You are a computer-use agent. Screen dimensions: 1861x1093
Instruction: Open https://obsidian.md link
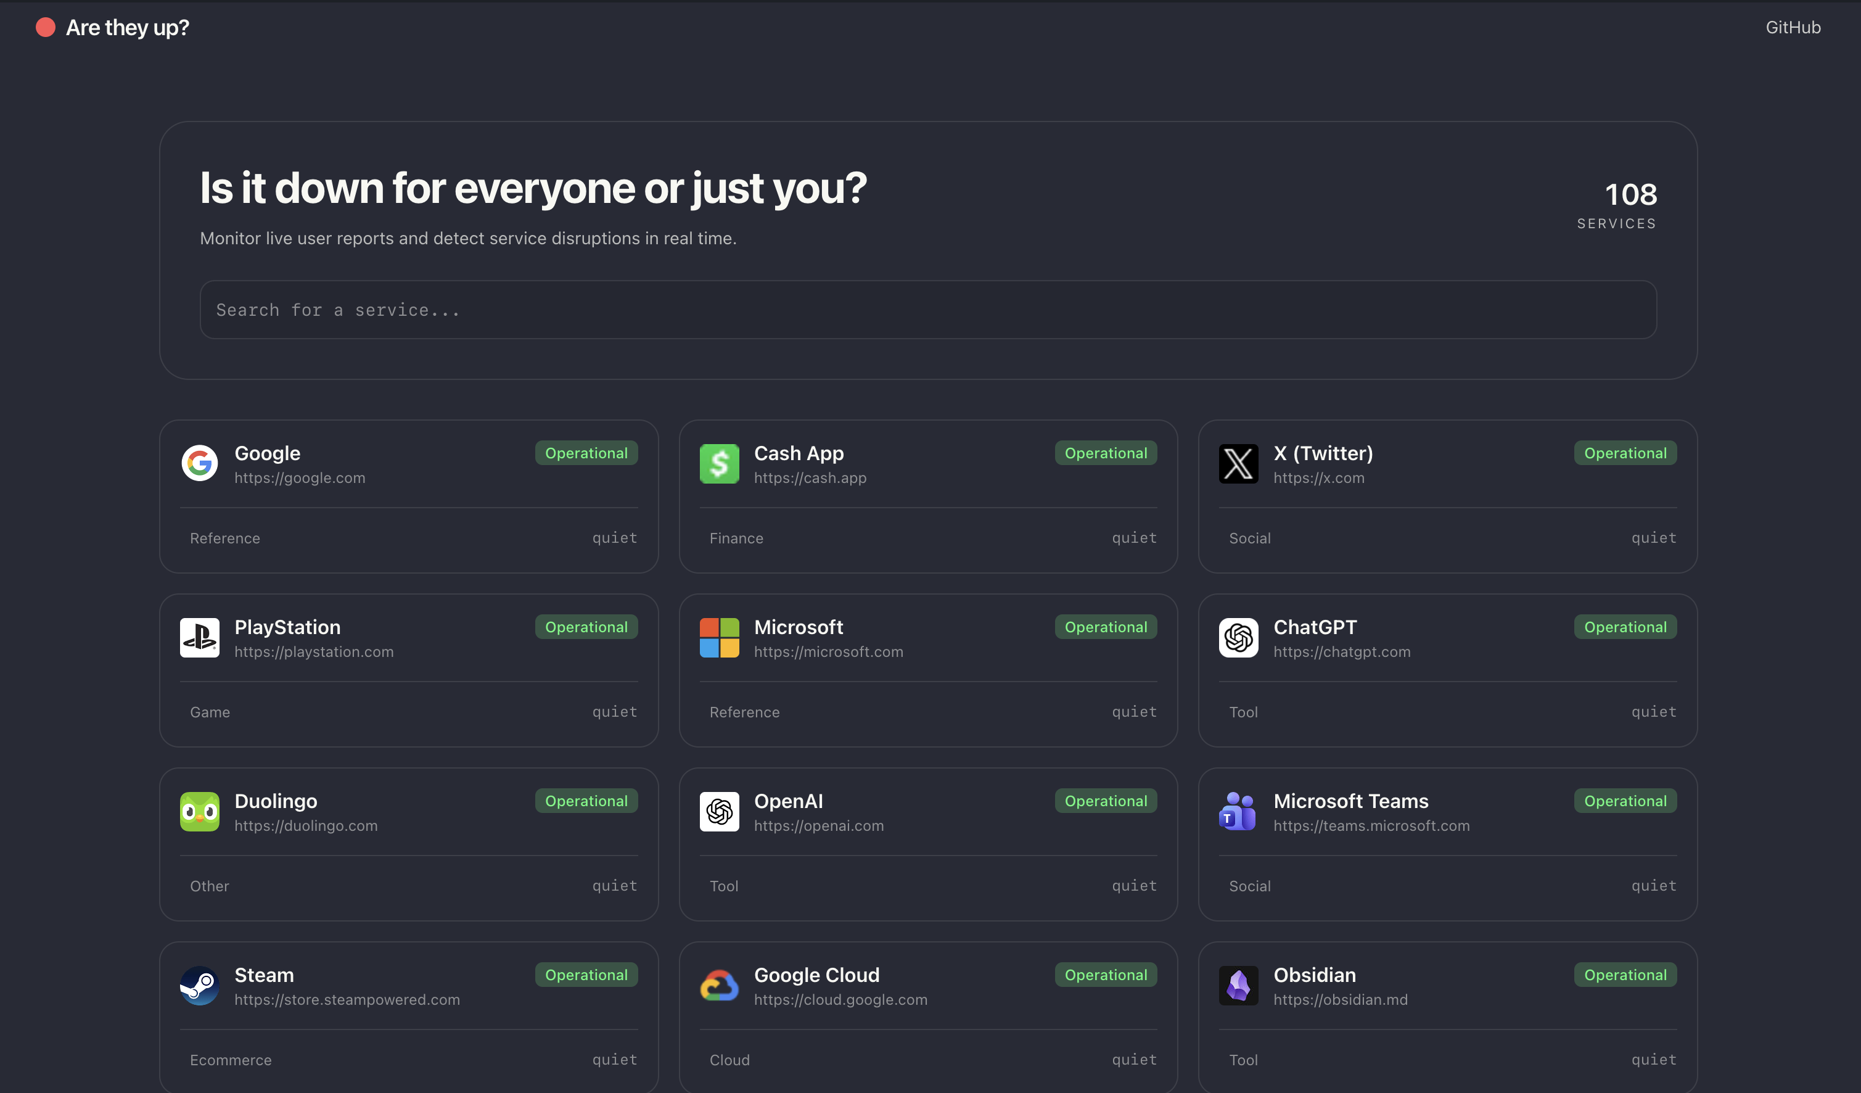tap(1341, 999)
